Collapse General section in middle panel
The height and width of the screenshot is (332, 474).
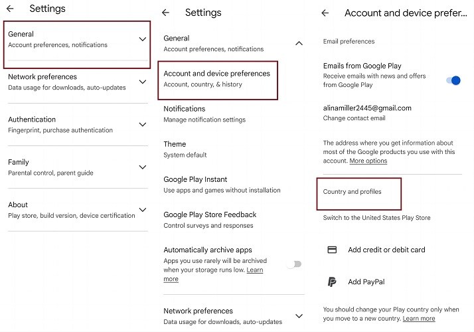tap(299, 43)
